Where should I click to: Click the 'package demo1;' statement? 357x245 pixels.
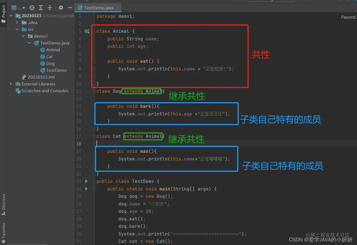(115, 16)
